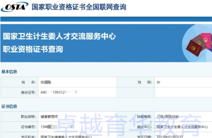Click the 技能等级 label cell
The height and width of the screenshot is (138, 212).
(x=135, y=116)
